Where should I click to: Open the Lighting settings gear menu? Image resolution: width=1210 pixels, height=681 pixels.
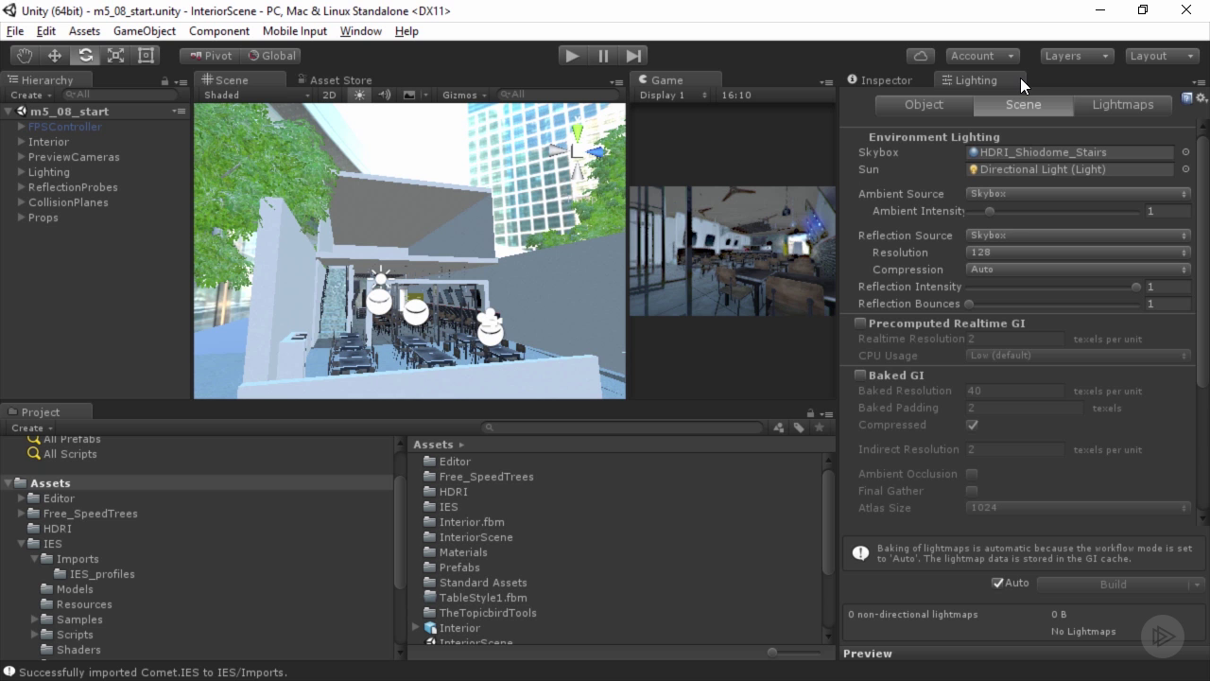click(1201, 97)
